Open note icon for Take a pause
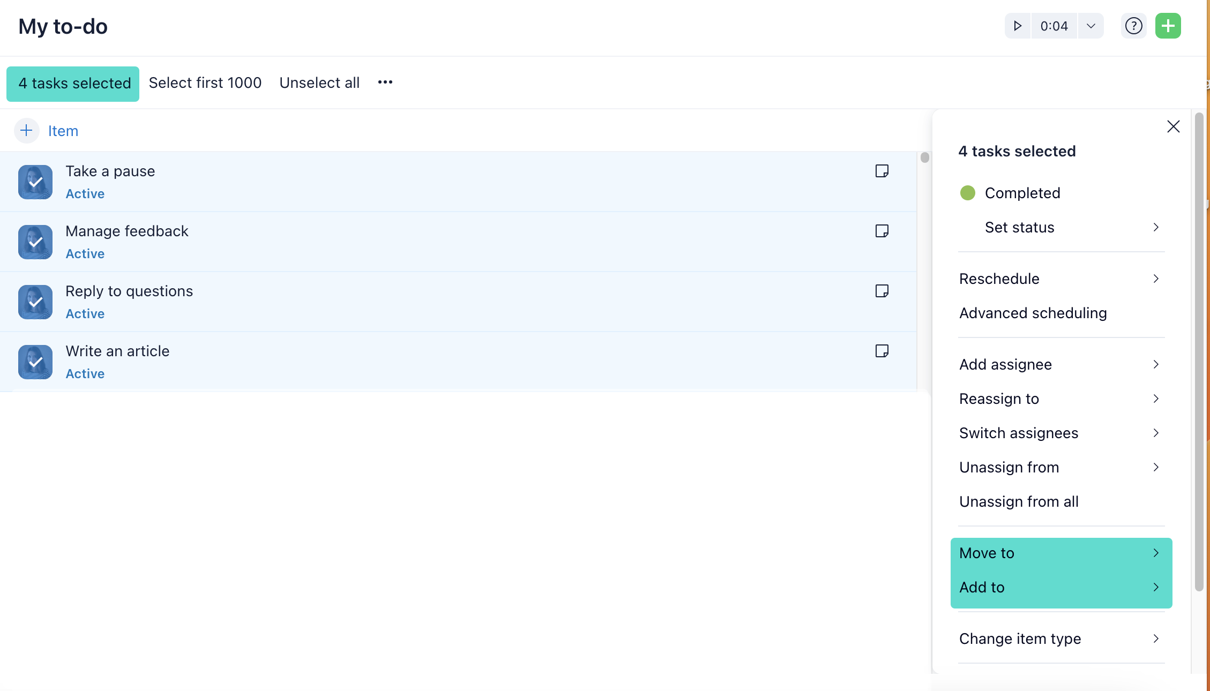 882,171
